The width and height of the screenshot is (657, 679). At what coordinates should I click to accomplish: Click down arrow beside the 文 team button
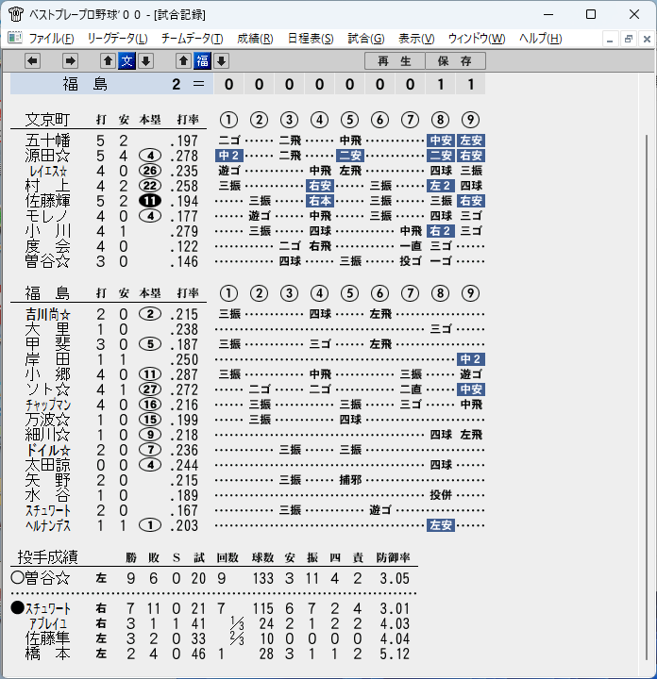coord(146,61)
